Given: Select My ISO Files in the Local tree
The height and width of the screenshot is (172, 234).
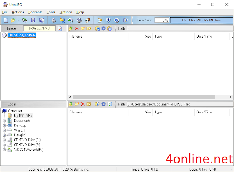Looking at the screenshot, I should click(x=23, y=116).
